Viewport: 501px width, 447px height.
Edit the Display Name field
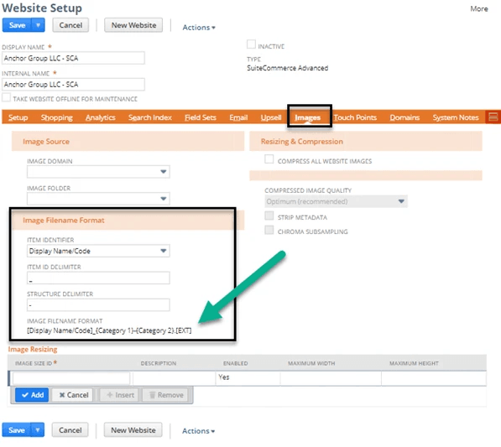[73, 58]
